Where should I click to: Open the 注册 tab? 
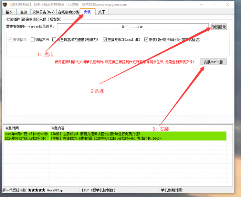point(23,12)
